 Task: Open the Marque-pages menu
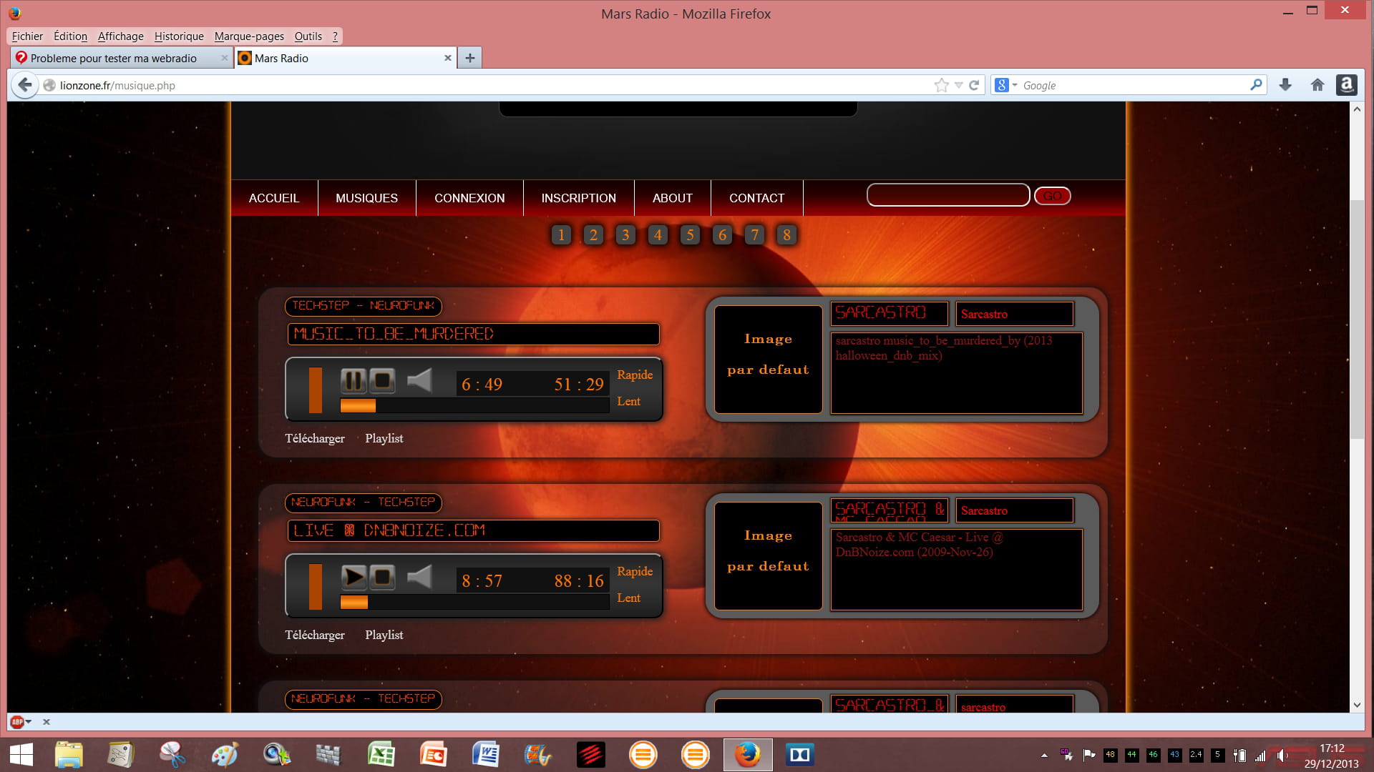249,36
